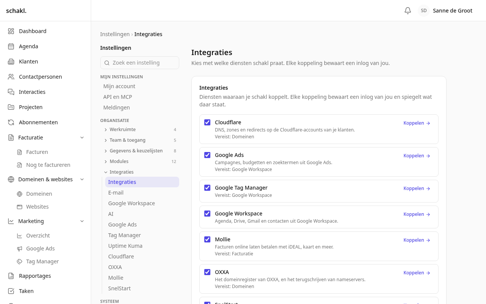Open OXXA in settings list
The width and height of the screenshot is (486, 304).
pos(142,267)
